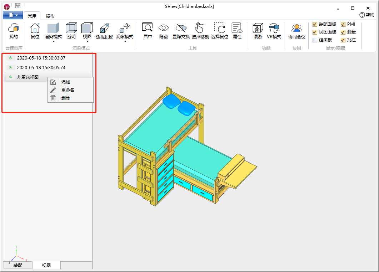Open the blue file menu dropdown
Viewport: 379px width, 272px height.
click(x=13, y=15)
